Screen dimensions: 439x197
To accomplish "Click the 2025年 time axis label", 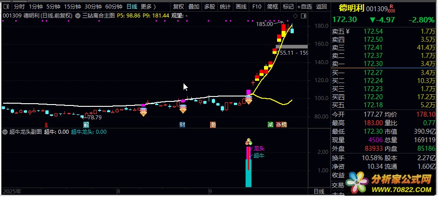I will 11,192.
